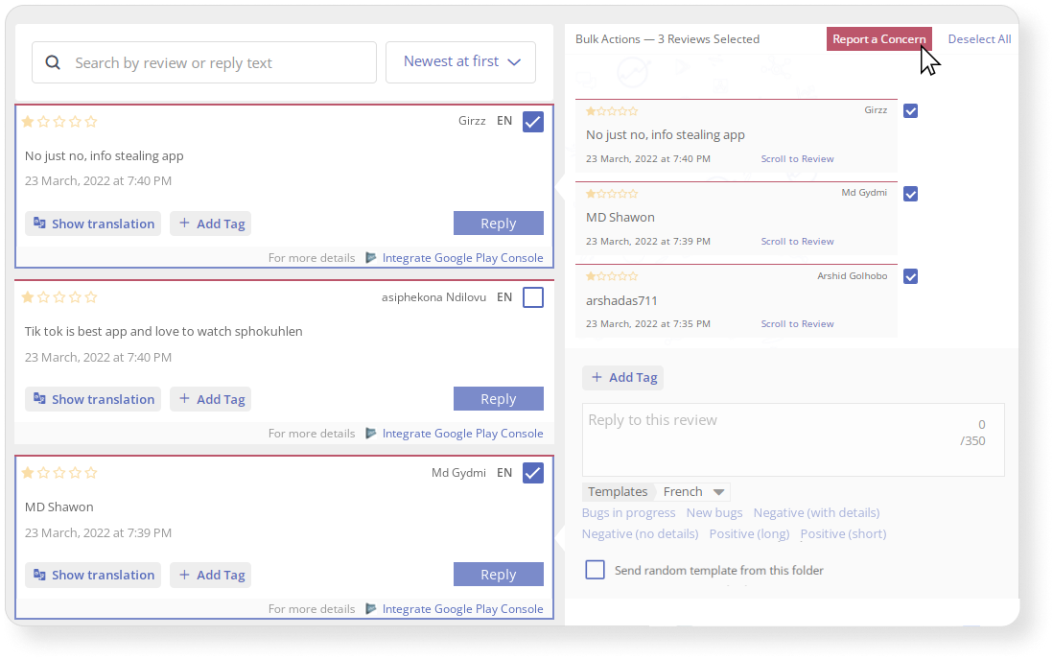Screen dimensions: 1053x660
Task: Select the Bugs in progress template
Action: coord(628,513)
